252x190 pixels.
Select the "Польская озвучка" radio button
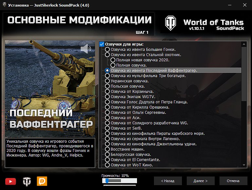pyautogui.click(x=107, y=86)
